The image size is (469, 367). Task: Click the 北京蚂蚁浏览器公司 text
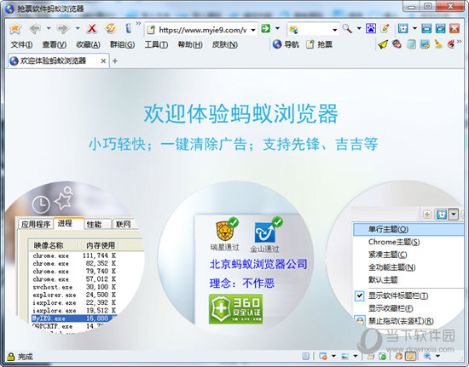pos(258,264)
